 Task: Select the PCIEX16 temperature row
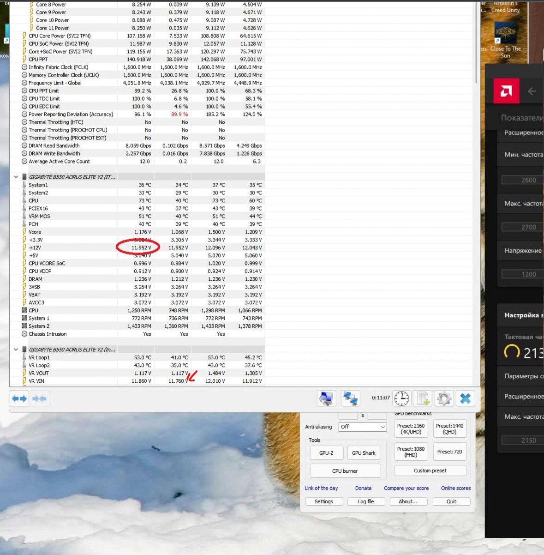point(137,208)
